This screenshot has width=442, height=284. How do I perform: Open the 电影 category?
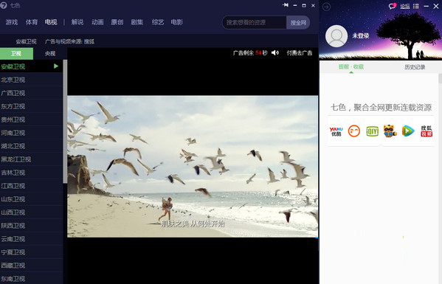click(x=177, y=22)
